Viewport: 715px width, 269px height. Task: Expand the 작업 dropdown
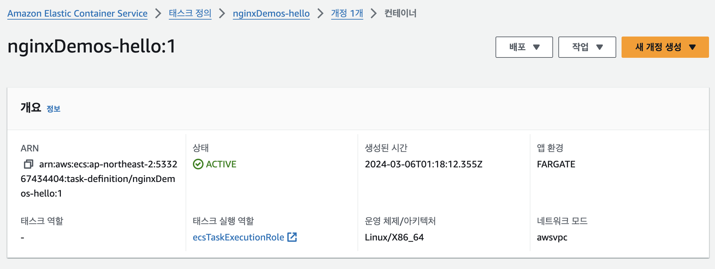click(x=587, y=47)
